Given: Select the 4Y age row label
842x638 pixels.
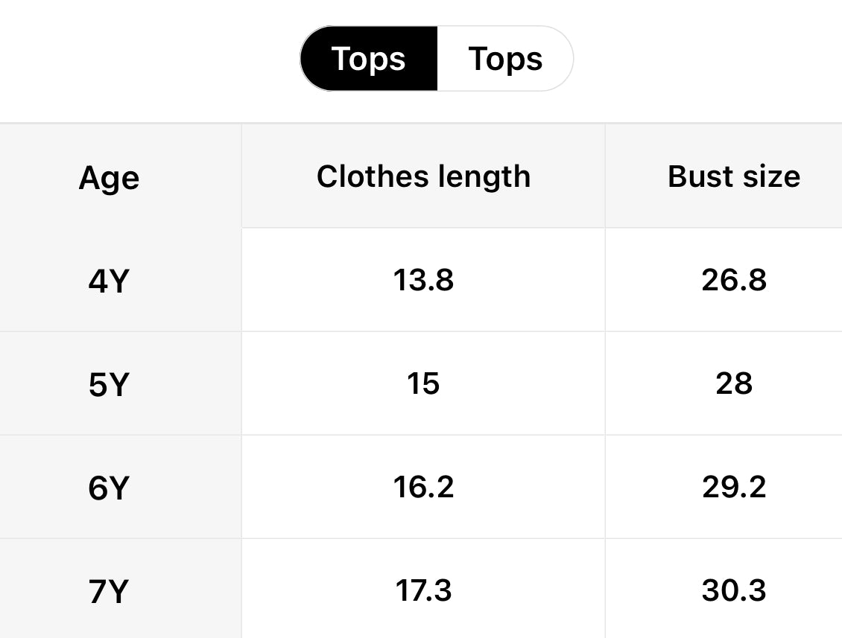Looking at the screenshot, I should (109, 282).
